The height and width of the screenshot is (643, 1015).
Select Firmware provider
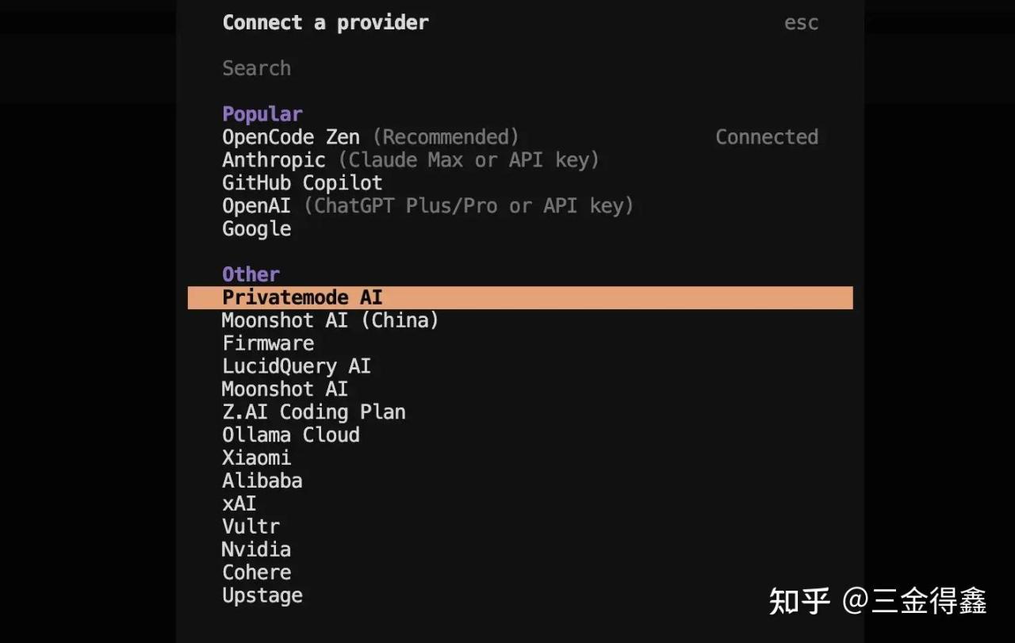point(268,343)
